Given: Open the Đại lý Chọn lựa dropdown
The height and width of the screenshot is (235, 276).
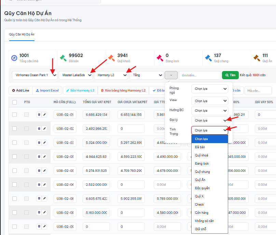Looking at the screenshot, I should [x=210, y=121].
